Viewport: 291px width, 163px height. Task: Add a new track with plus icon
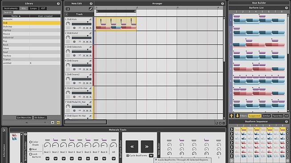point(66,14)
